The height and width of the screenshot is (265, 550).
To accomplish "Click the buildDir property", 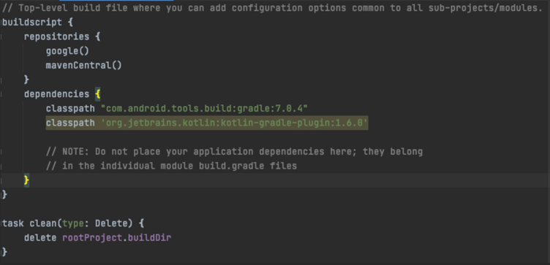I will click(x=149, y=238).
